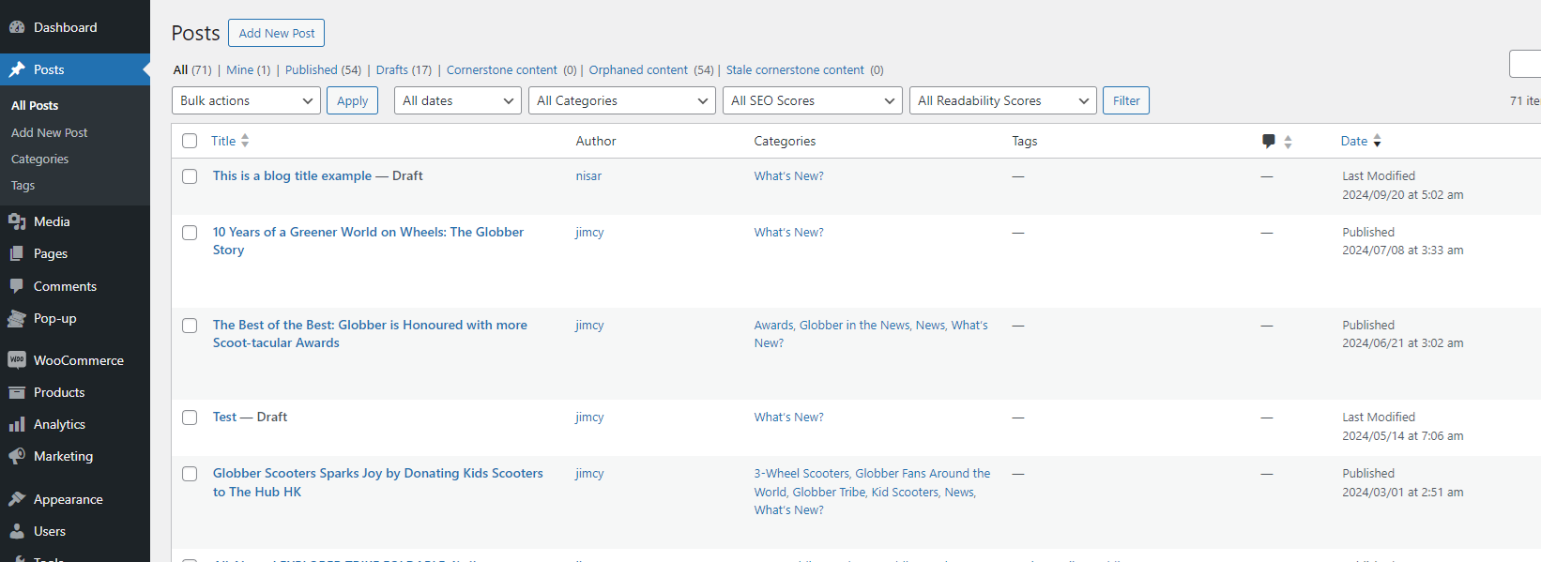Screen dimensions: 1541x562
Task: Click the comments column sort arrows
Action: click(1288, 141)
